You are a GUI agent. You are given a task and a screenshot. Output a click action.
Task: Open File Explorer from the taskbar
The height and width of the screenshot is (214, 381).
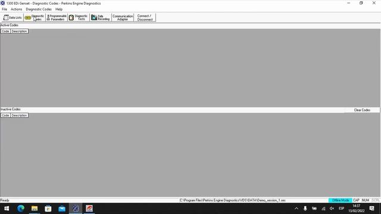point(35,209)
